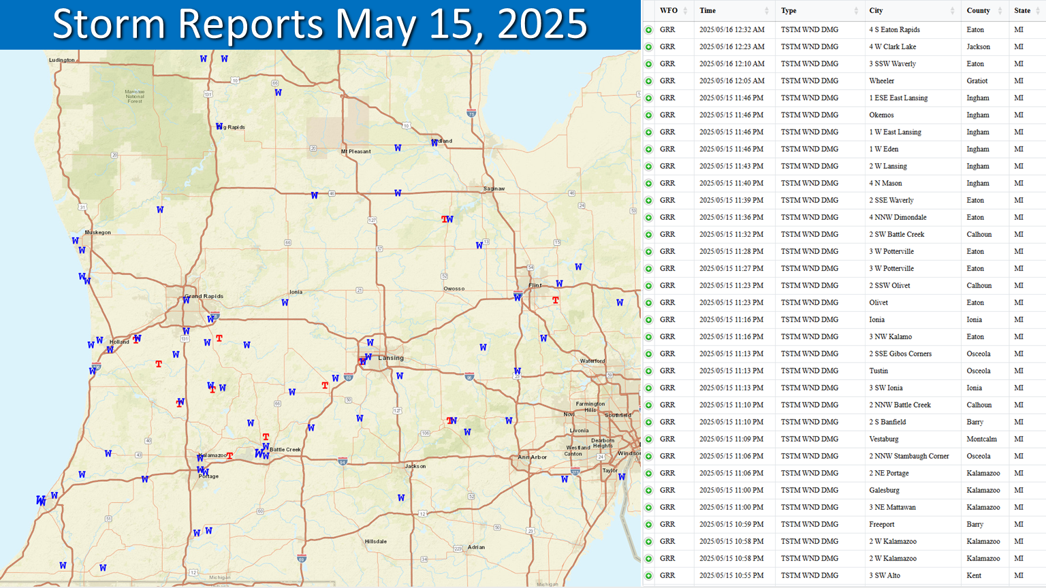Open green plus for 3 NW Kalamo row
Image resolution: width=1046 pixels, height=588 pixels.
click(x=648, y=337)
